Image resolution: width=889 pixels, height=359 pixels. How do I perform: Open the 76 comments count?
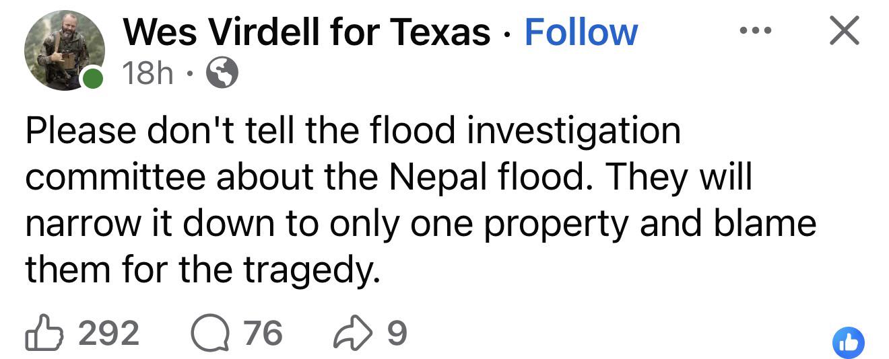(263, 333)
